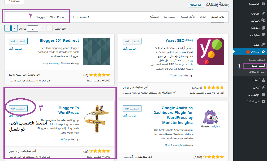Image resolution: width=267 pixels, height=161 pixels.
Task: Select the المفضّلة tab
Action: coord(154,17)
